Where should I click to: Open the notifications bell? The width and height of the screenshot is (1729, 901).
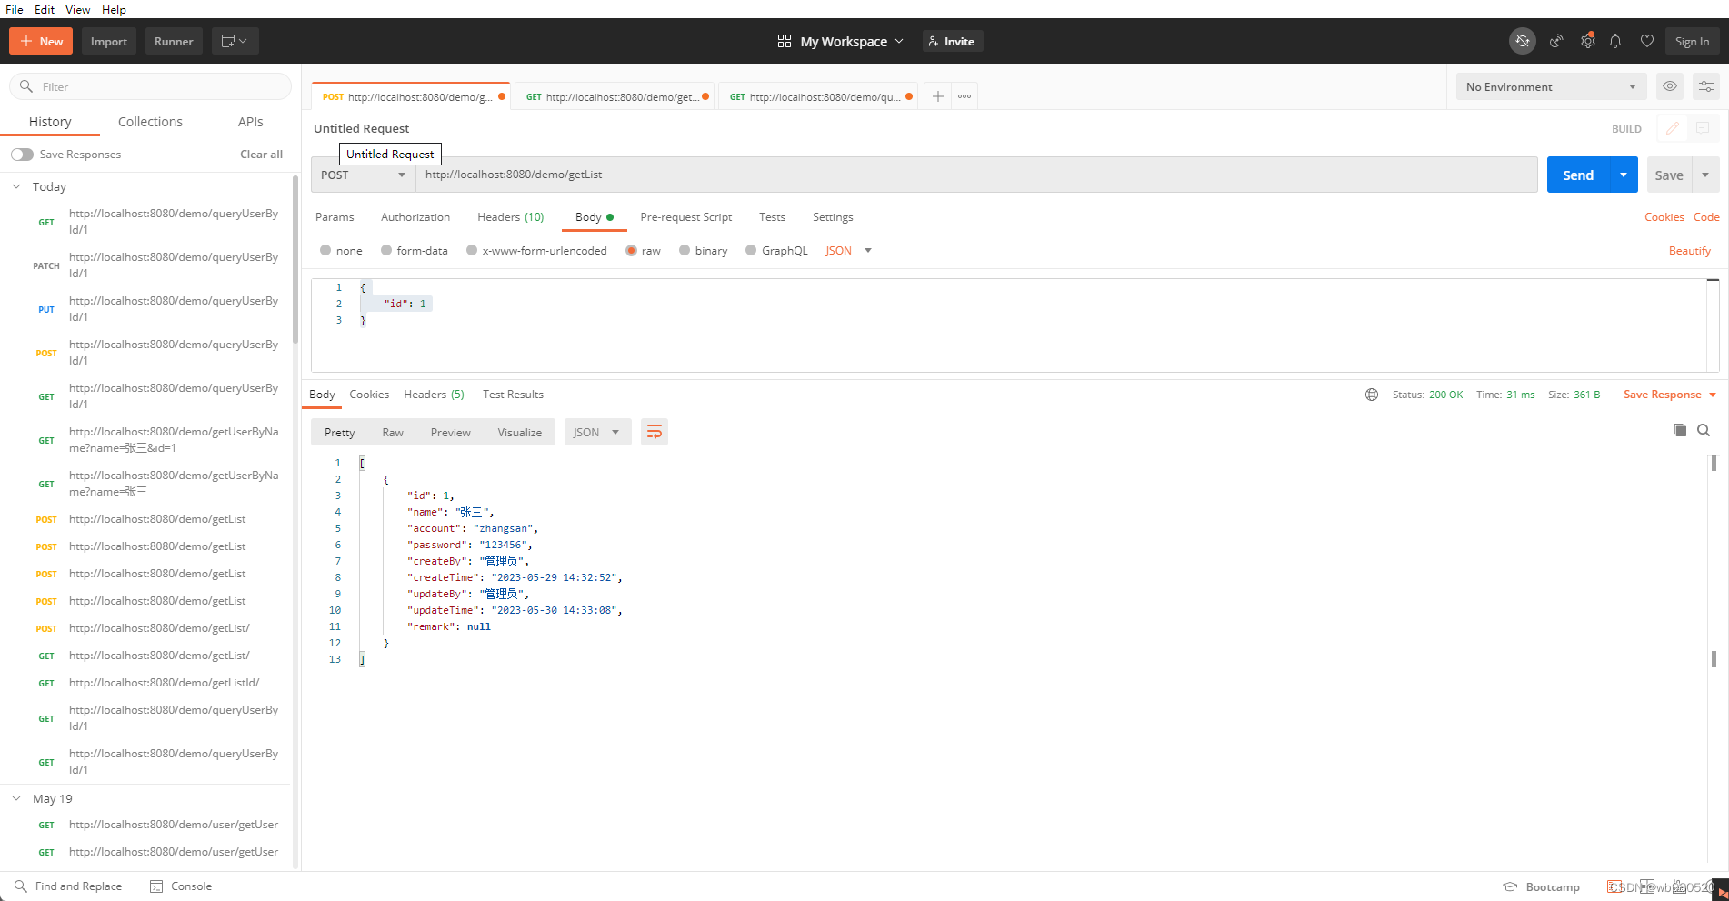pyautogui.click(x=1615, y=41)
